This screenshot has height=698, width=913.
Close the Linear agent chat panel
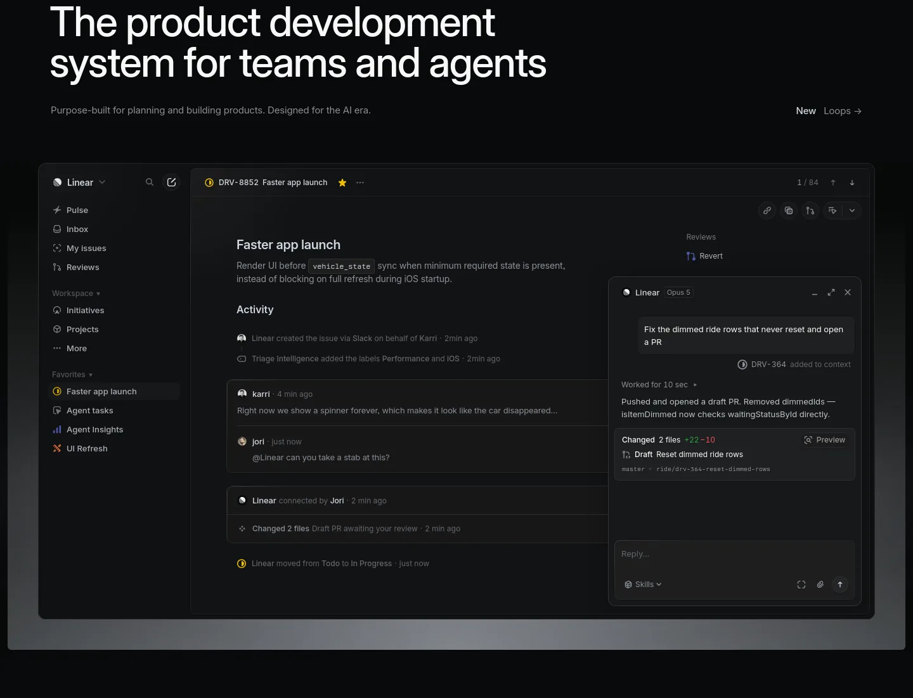click(x=848, y=292)
